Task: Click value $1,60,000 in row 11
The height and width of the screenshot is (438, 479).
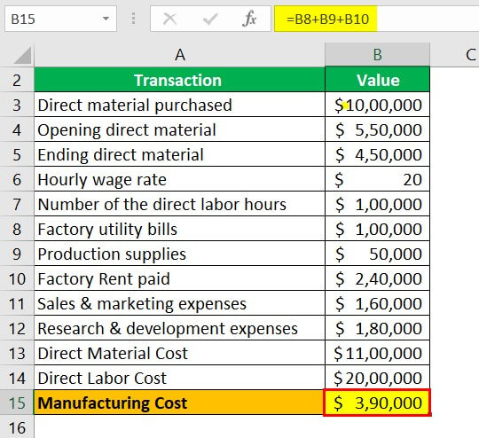Action: pos(378,303)
